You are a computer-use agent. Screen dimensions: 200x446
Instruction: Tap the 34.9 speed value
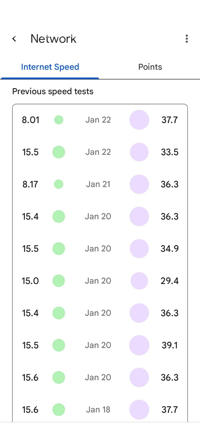click(x=170, y=249)
